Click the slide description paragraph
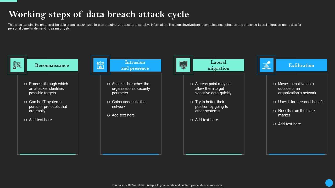The image size is (335, 188). pyautogui.click(x=154, y=27)
